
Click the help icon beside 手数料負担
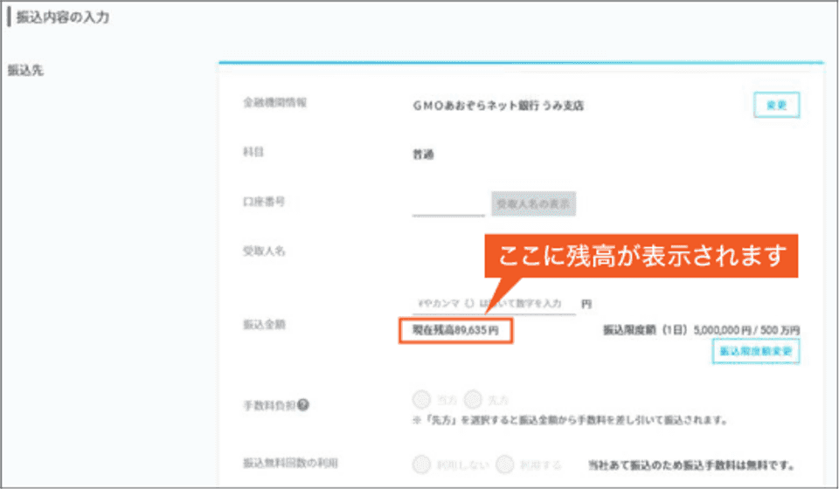pos(304,405)
